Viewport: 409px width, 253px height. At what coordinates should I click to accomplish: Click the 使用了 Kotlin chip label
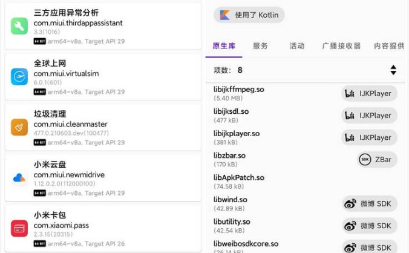pyautogui.click(x=257, y=15)
